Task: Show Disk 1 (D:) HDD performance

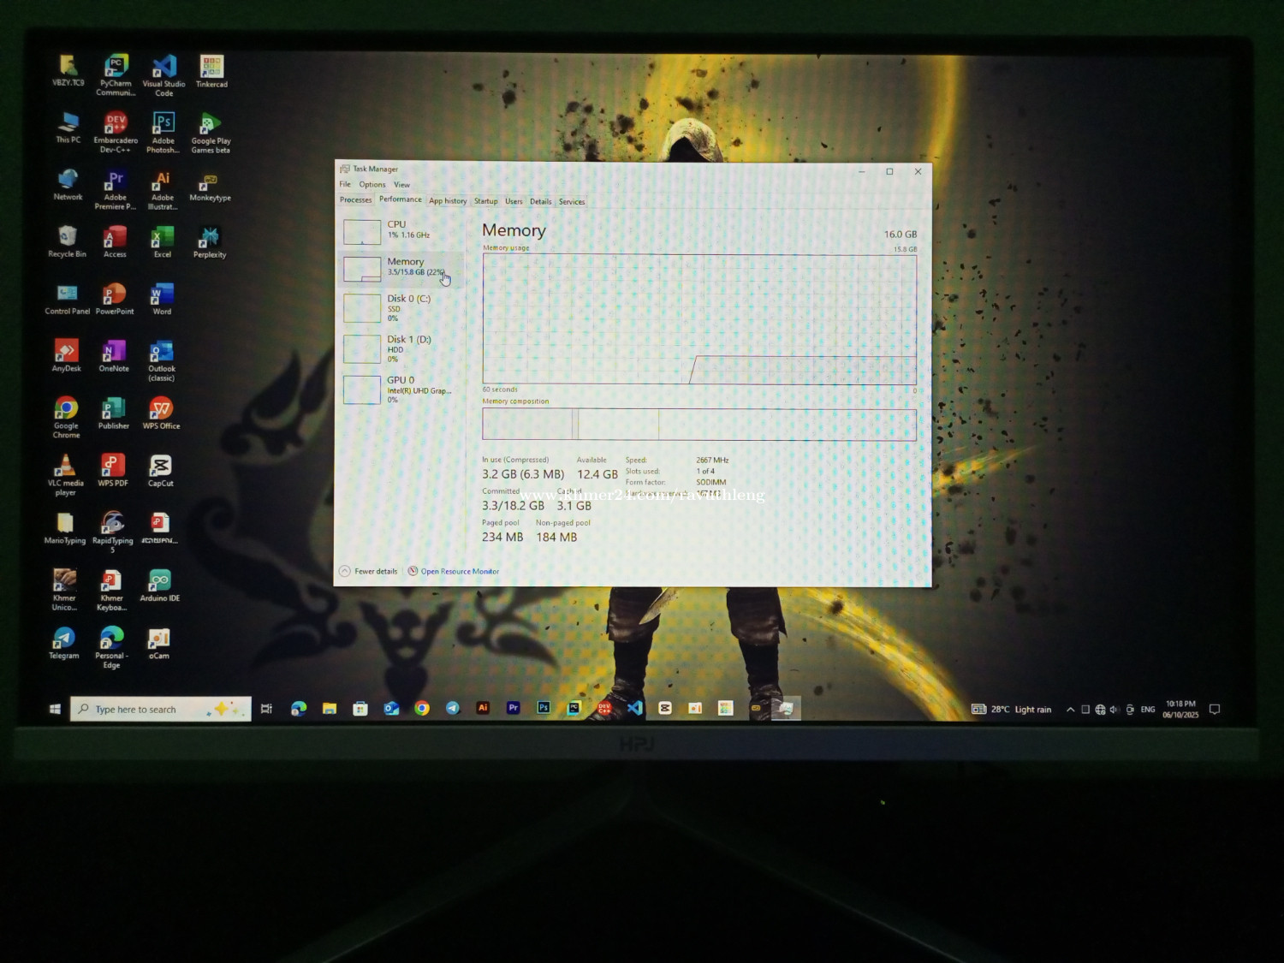Action: point(402,348)
